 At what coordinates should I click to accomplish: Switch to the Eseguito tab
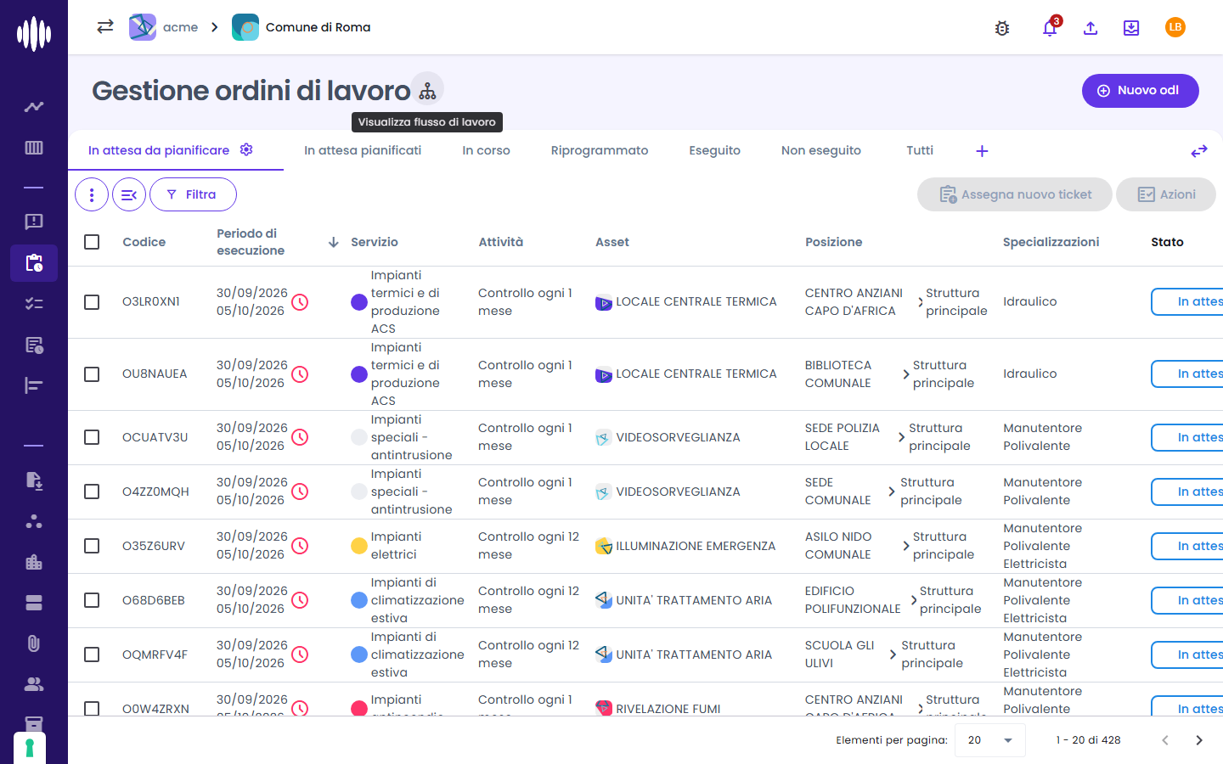[x=715, y=150]
